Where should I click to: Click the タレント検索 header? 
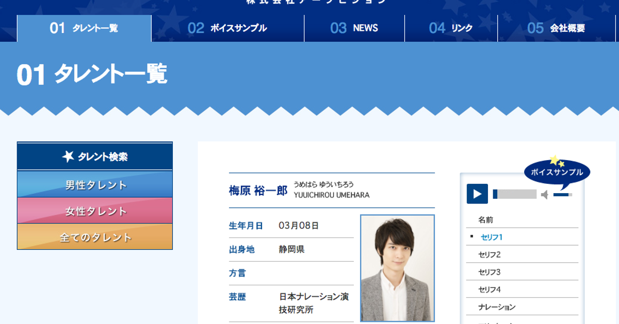click(x=95, y=157)
